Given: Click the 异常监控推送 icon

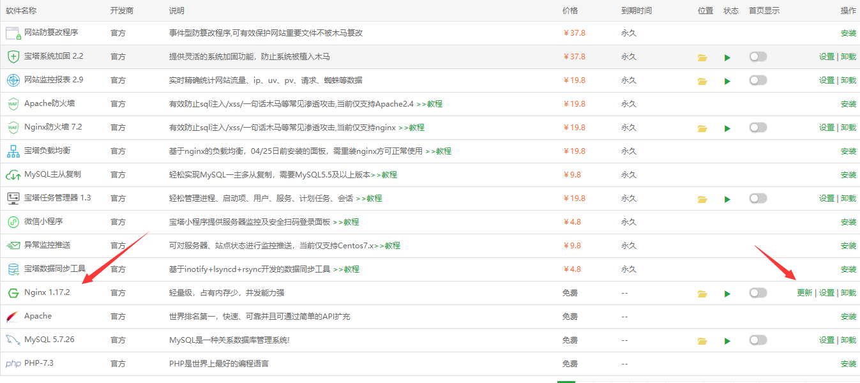Looking at the screenshot, I should [13, 246].
